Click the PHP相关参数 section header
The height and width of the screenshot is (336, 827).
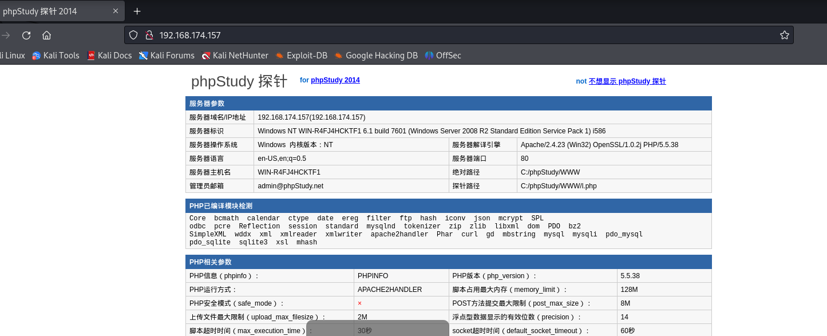(449, 262)
